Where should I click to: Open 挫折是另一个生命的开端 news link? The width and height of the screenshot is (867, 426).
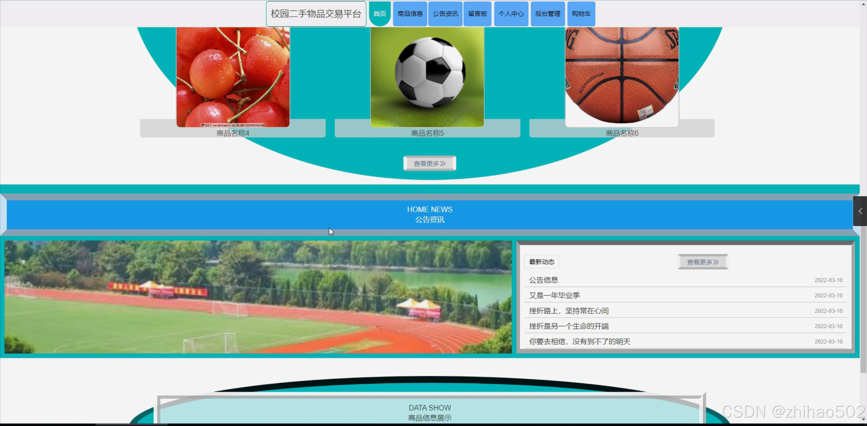pyautogui.click(x=569, y=326)
